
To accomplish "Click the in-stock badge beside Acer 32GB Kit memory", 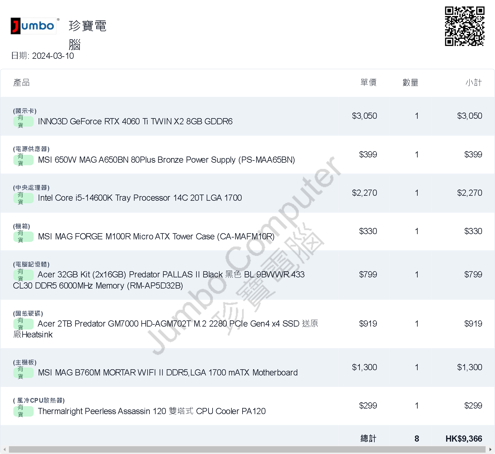I will [24, 275].
